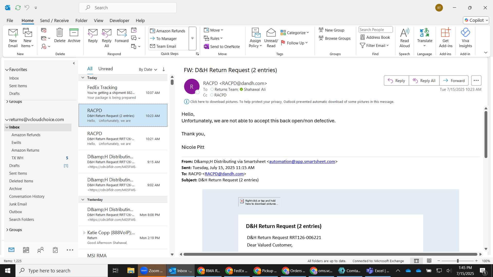Click Reply All in the reading pane
This screenshot has height=277, width=493.
pyautogui.click(x=424, y=81)
